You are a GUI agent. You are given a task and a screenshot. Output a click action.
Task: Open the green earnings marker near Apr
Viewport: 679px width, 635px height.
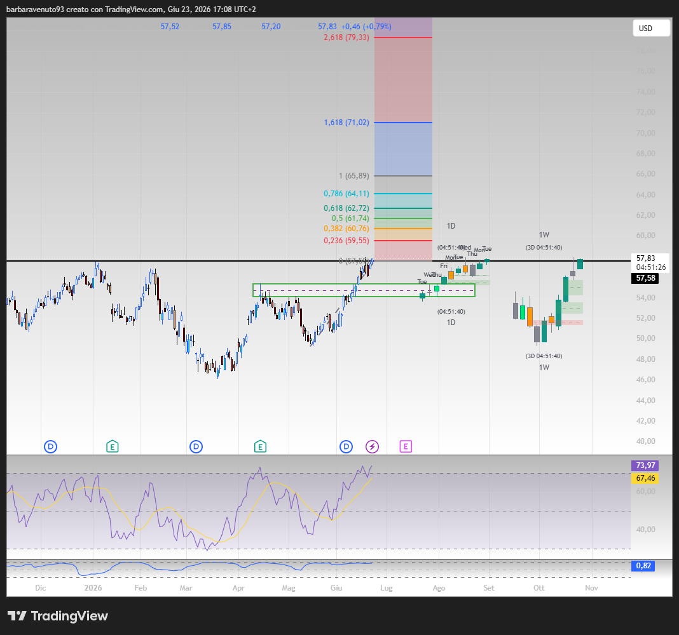coord(260,446)
